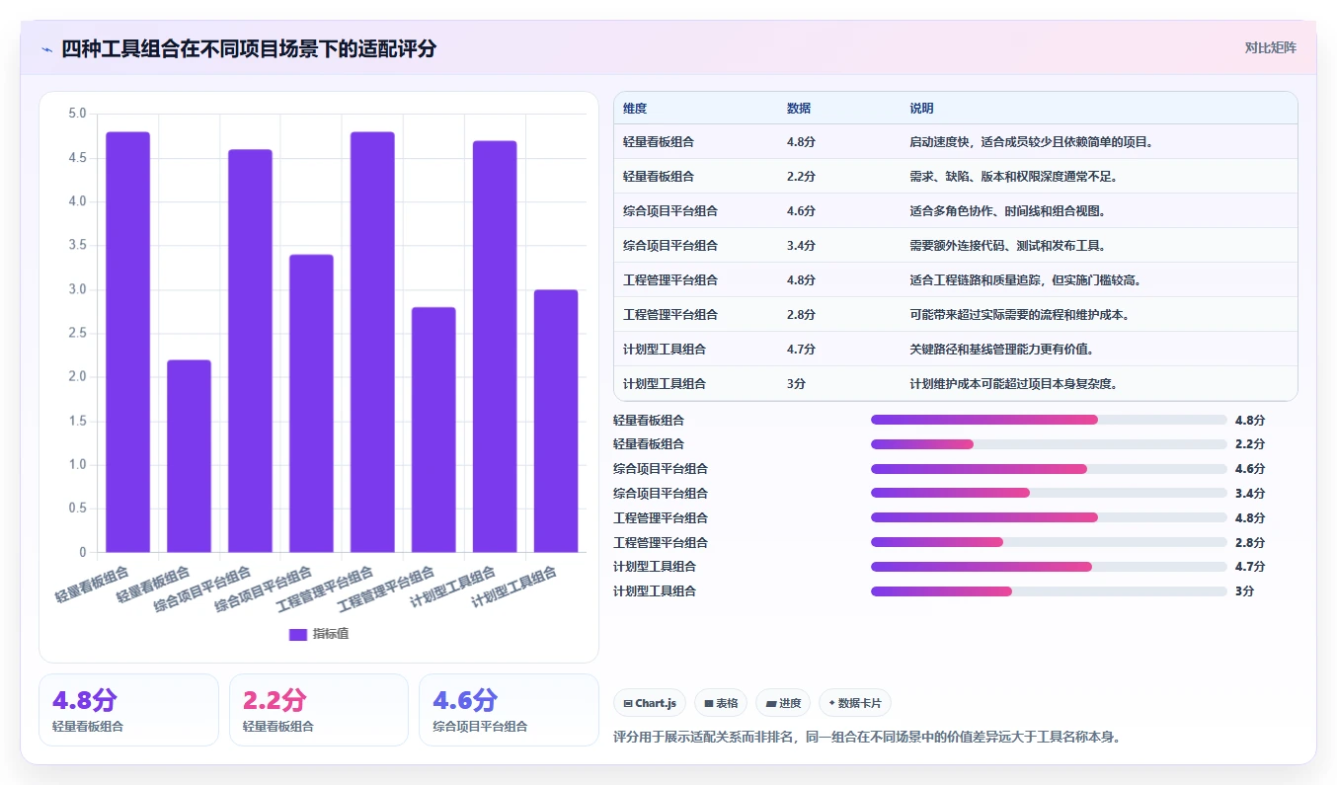Open the 4.6分 综合项目平台组合 data card
This screenshot has height=785, width=1337.
(x=509, y=710)
